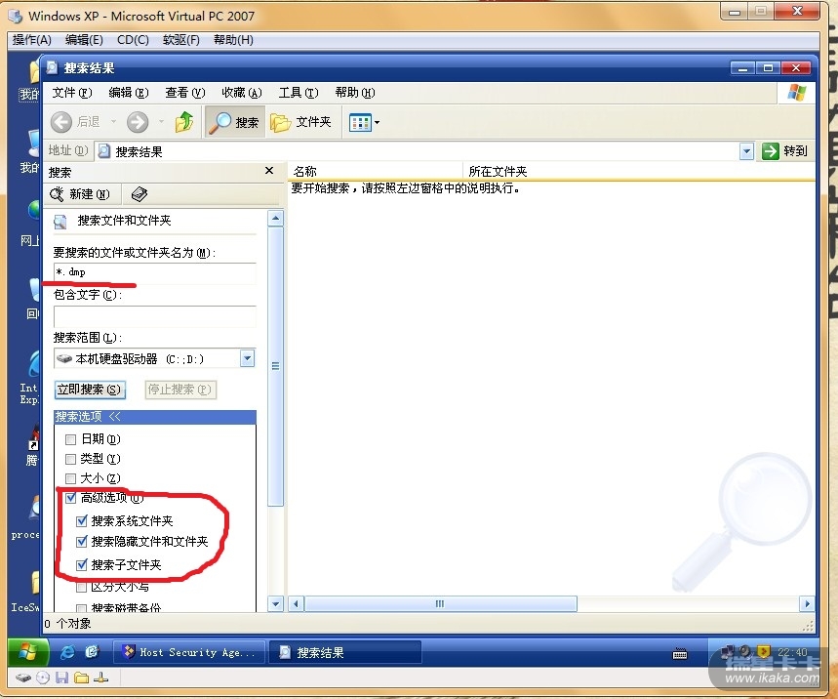Click the Back arrow toolbar icon

[x=61, y=122]
